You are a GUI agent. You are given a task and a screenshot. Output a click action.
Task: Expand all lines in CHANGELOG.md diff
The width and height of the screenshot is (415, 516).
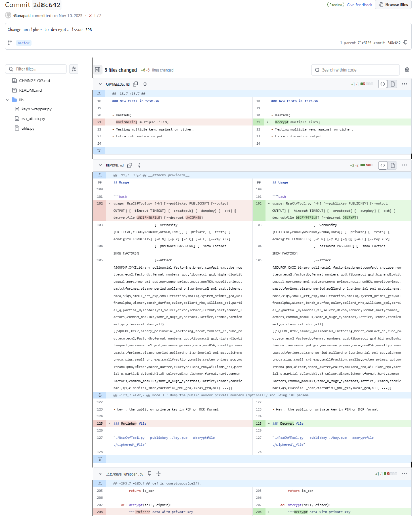145,84
